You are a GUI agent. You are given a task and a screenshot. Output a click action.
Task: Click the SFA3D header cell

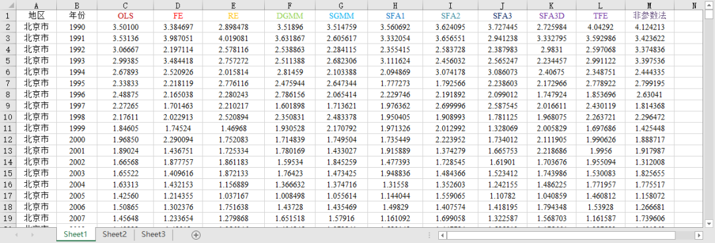pos(551,15)
